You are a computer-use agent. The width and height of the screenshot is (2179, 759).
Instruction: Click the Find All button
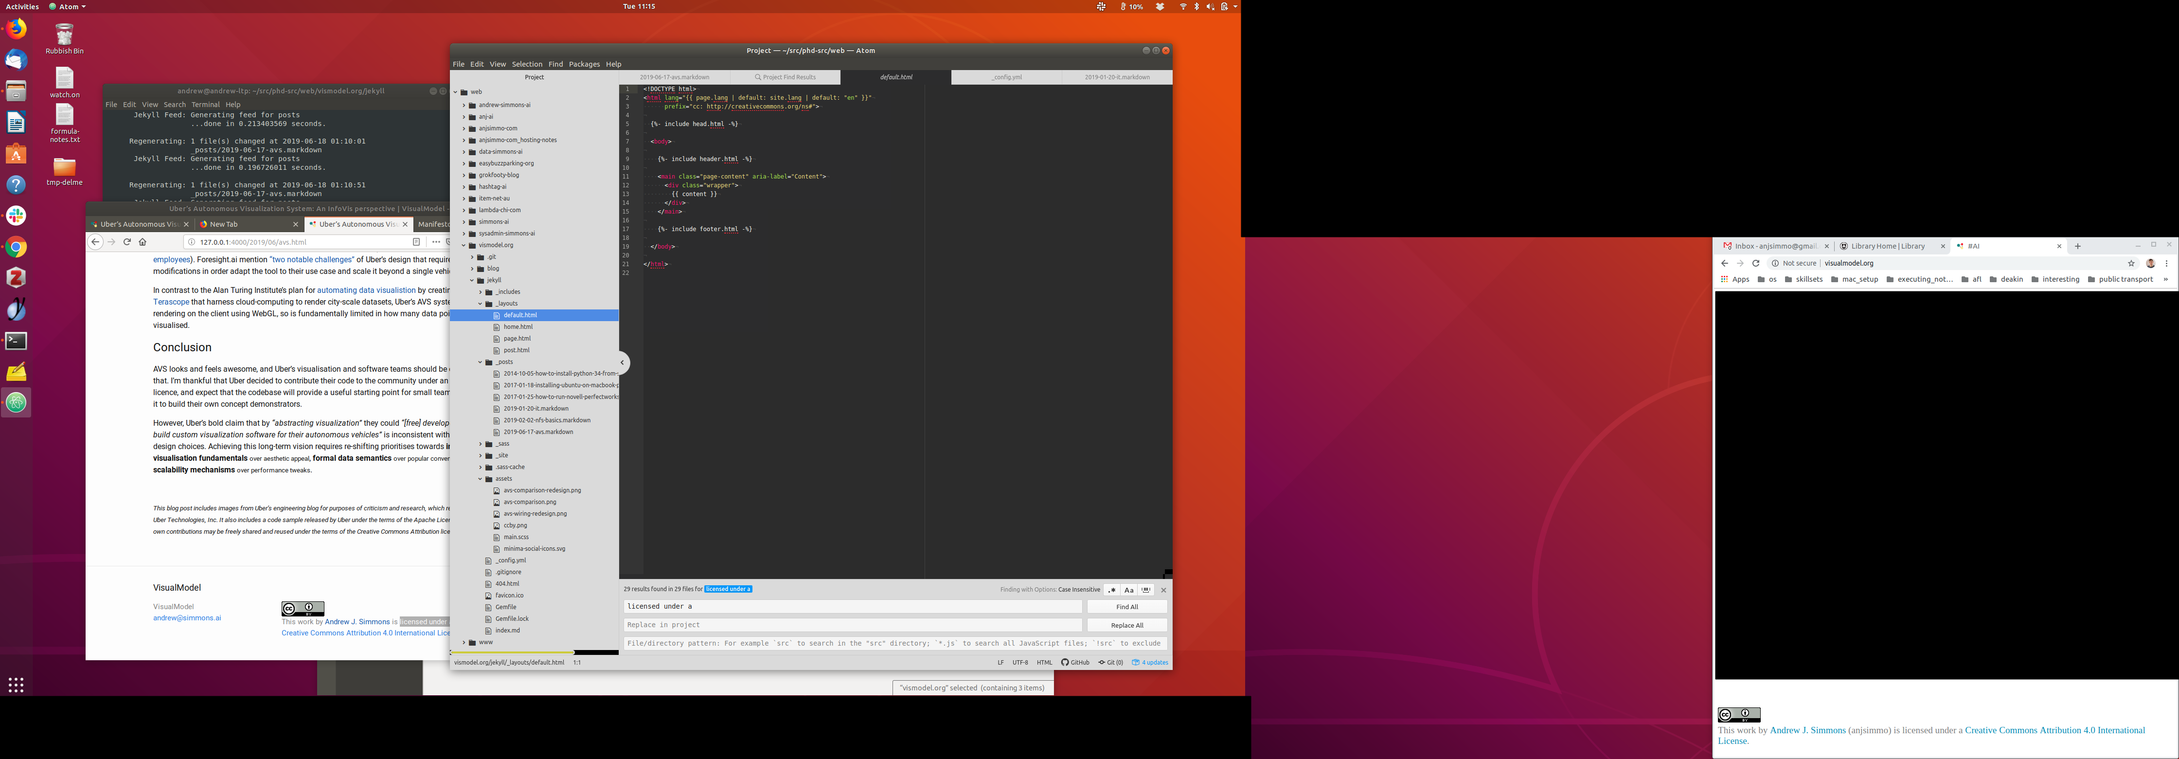1127,607
